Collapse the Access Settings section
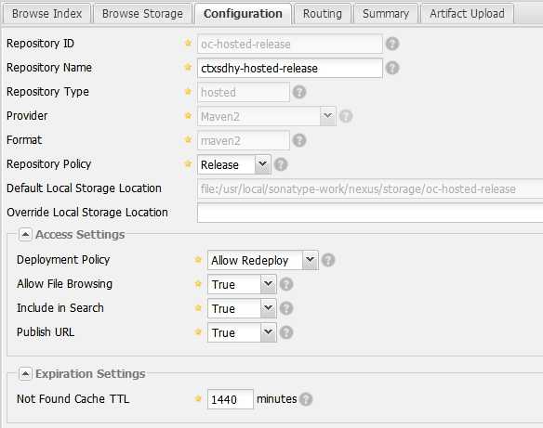This screenshot has width=543, height=428. (x=25, y=234)
